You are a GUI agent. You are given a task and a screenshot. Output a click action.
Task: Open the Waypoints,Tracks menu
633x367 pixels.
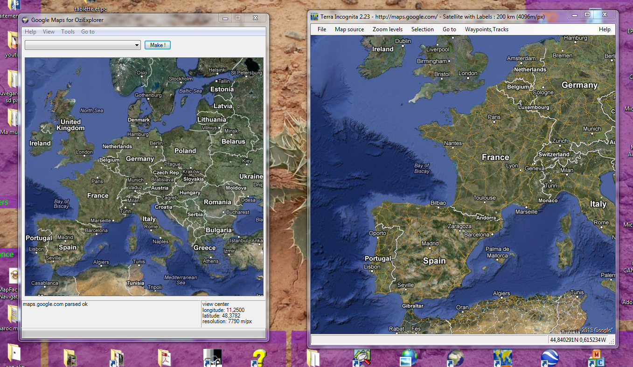coord(487,29)
